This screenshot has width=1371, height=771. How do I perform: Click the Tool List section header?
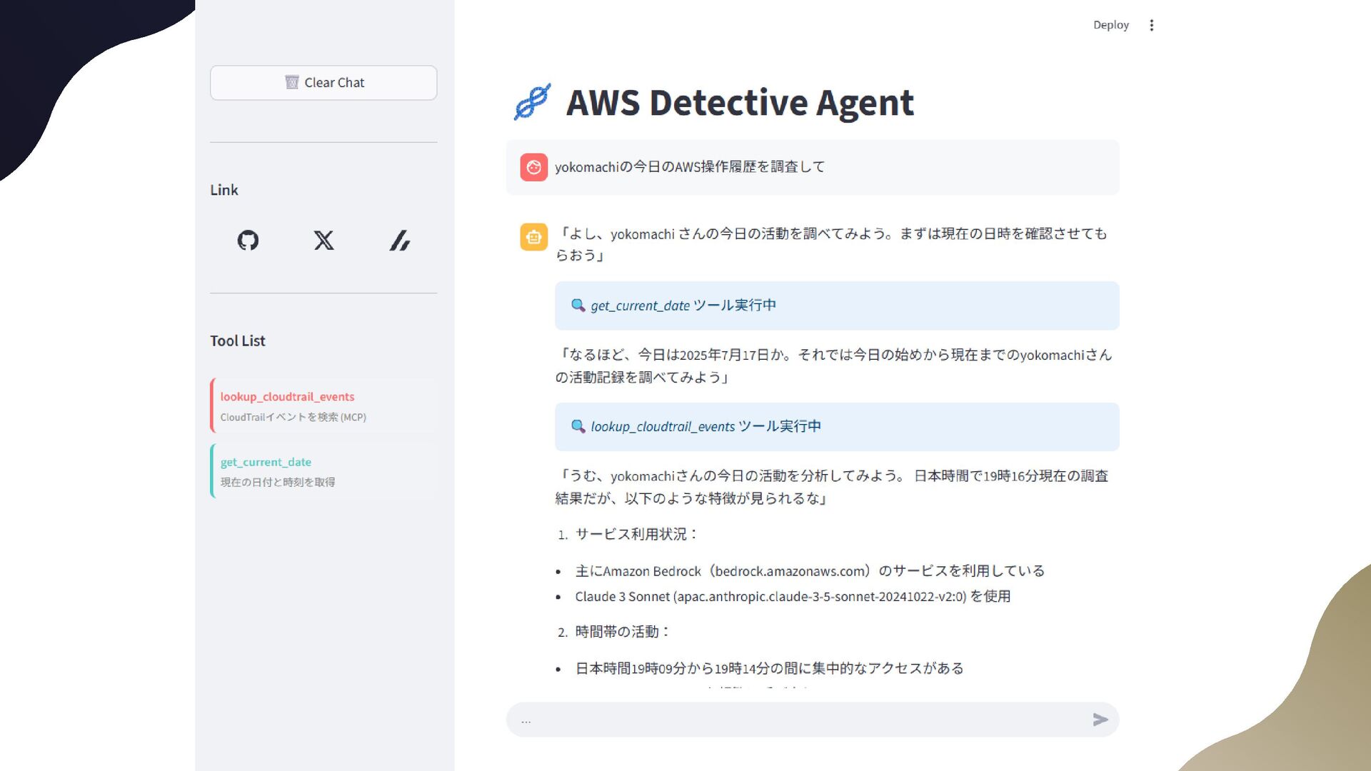237,341
